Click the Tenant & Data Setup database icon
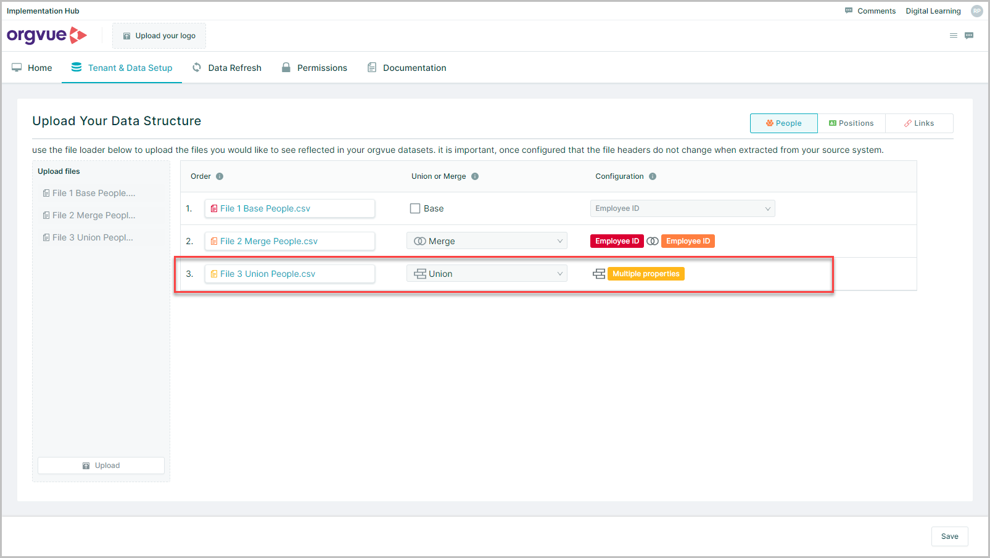990x558 pixels. pos(76,67)
